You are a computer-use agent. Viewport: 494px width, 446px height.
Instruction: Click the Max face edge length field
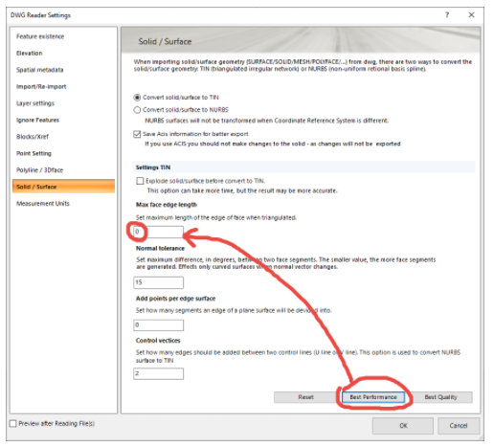[159, 232]
